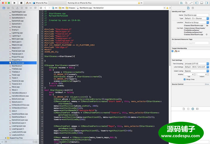Open the Type dropdown Default C++ Source
Image resolution: width=210 pixels, height=144 pixels.
(196, 18)
